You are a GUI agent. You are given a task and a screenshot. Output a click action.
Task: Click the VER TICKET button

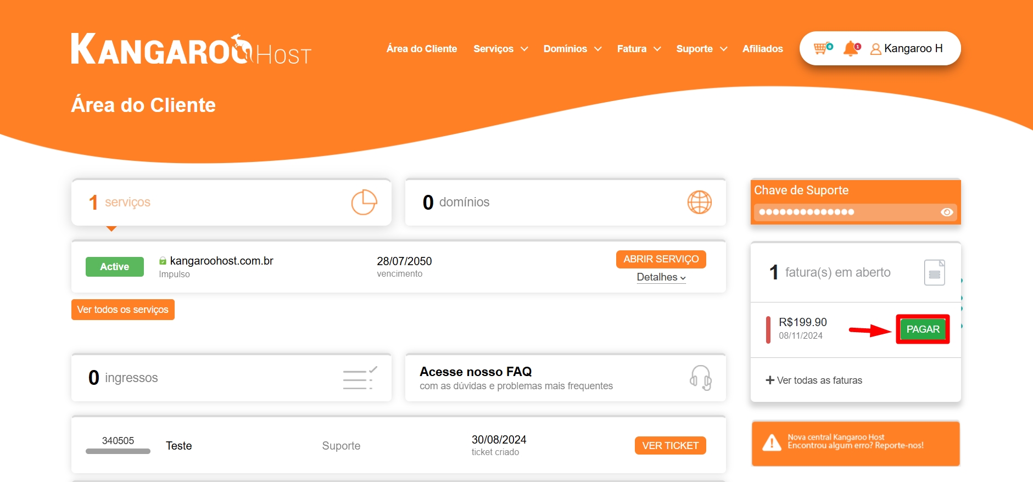point(670,446)
